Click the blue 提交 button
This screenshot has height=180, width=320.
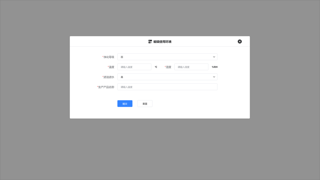[x=125, y=104]
